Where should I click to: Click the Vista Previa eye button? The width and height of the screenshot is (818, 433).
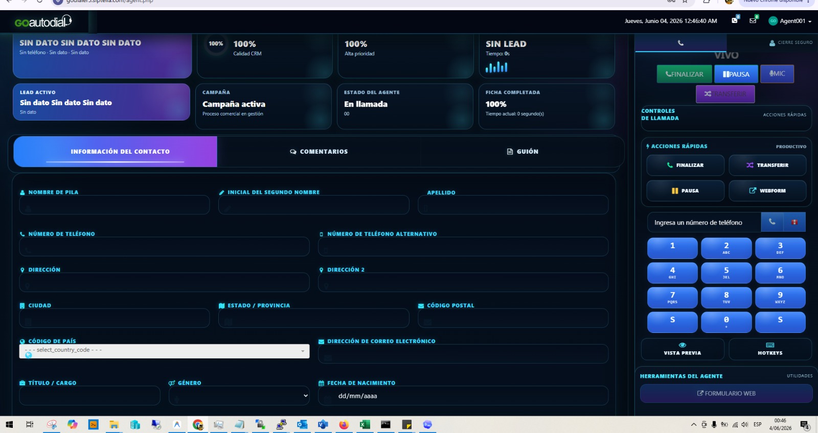(x=683, y=349)
